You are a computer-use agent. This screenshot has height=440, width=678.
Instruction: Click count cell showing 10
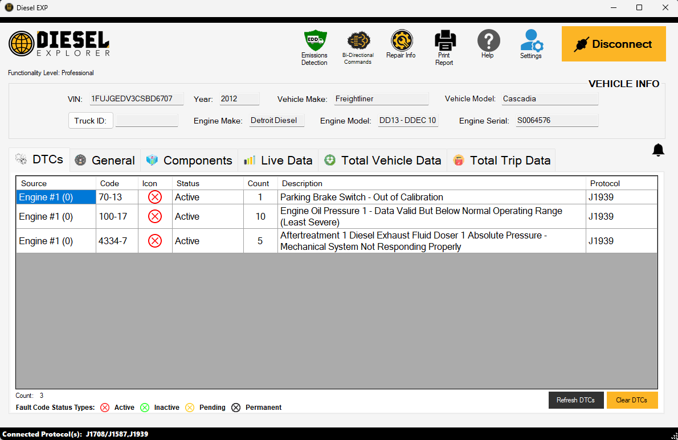click(260, 216)
